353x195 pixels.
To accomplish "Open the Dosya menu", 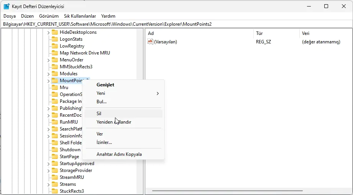I will [x=10, y=16].
